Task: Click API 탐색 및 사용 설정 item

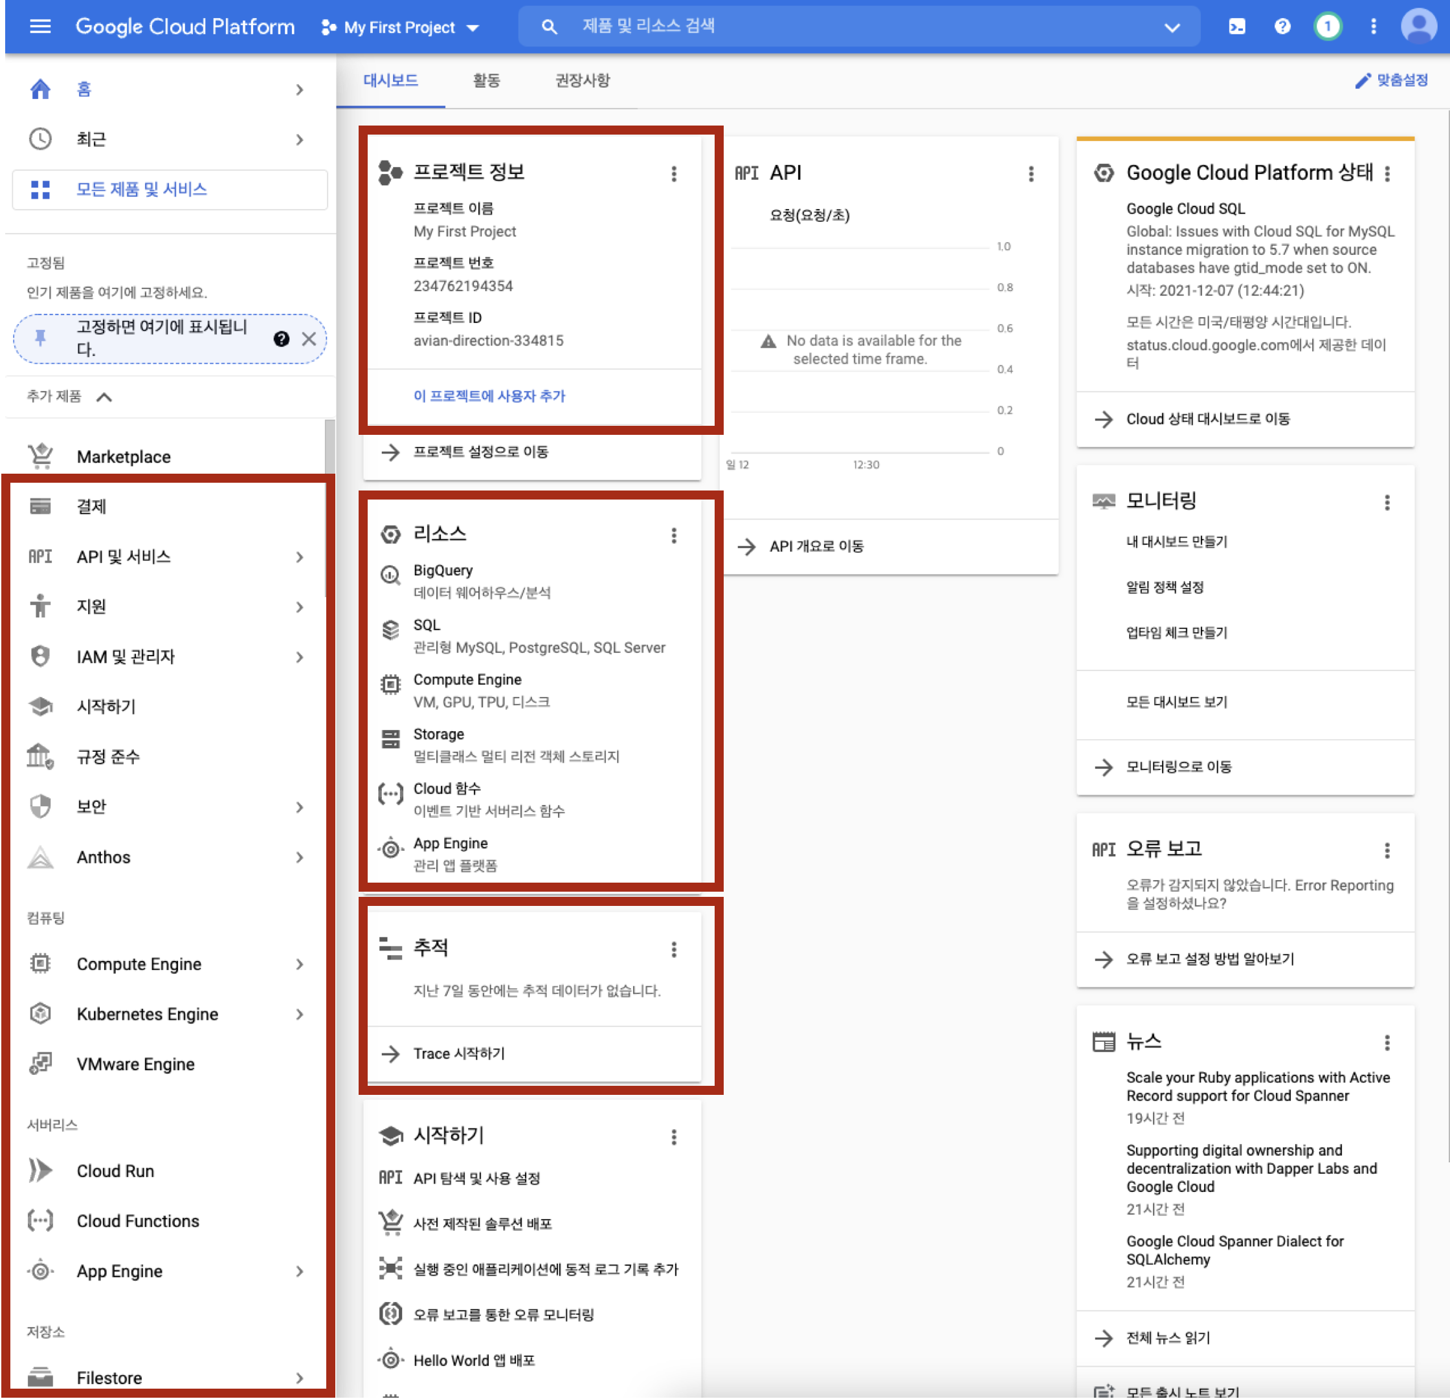Action: (476, 1177)
